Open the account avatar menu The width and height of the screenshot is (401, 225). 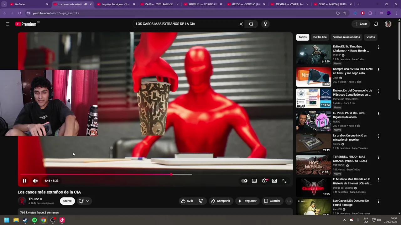pos(388,24)
